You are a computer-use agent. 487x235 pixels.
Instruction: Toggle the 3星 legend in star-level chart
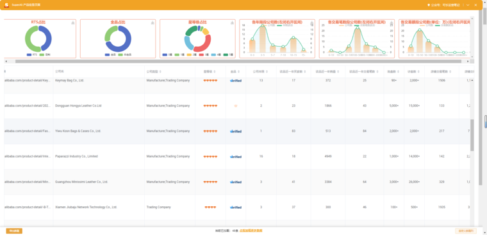204,54
